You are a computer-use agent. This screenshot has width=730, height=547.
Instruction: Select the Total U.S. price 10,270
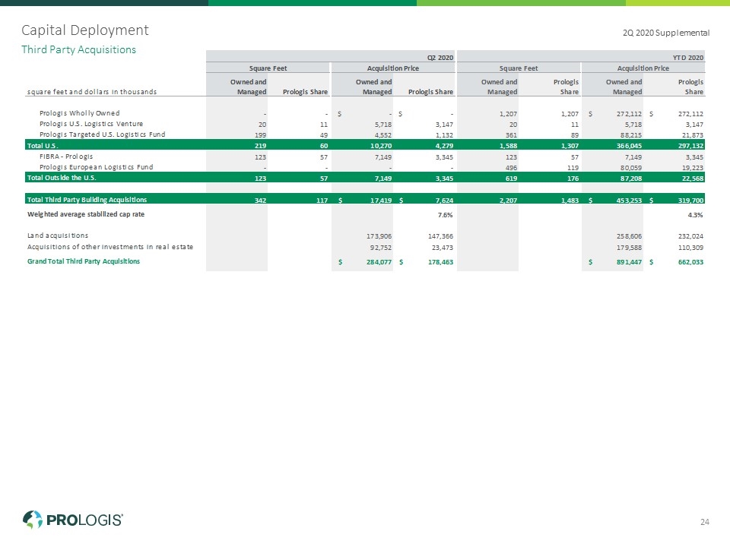(381, 146)
